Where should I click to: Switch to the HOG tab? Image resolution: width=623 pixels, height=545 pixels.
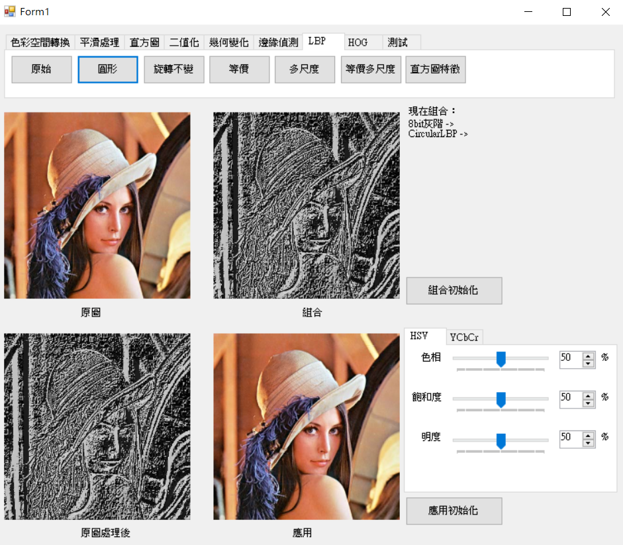tap(363, 42)
